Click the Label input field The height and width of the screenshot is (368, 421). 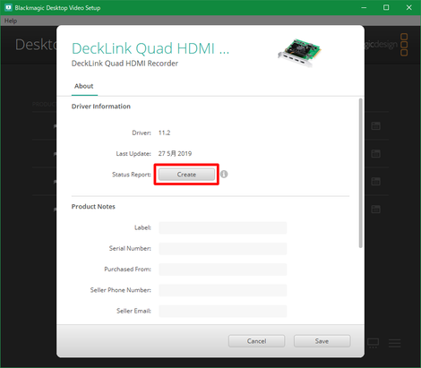tap(223, 227)
